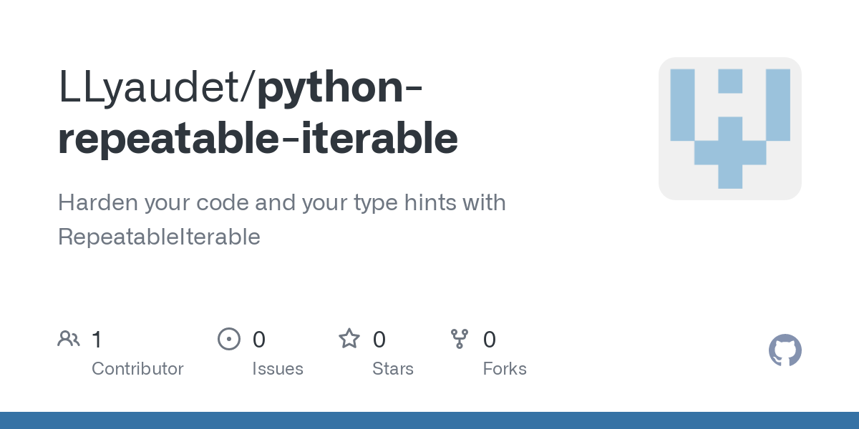
Task: Click the star outline icon
Action: tap(349, 338)
